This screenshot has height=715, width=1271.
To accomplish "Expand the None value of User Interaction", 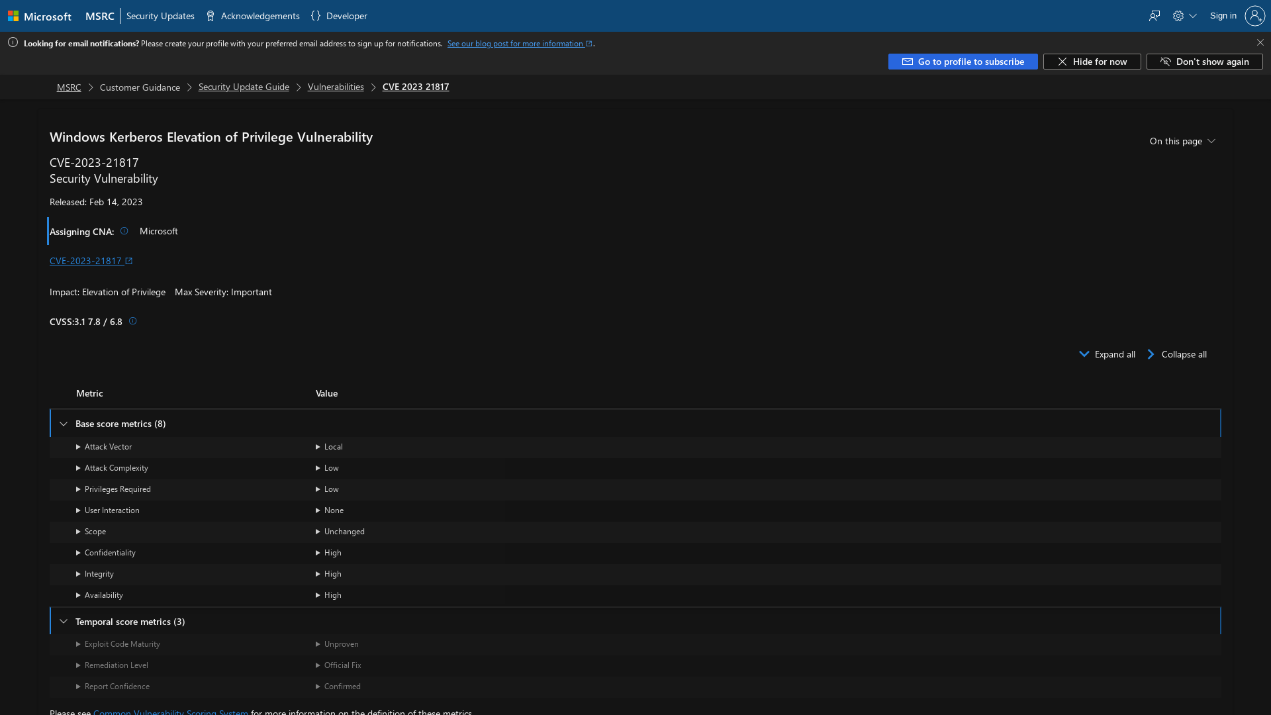I will point(330,510).
